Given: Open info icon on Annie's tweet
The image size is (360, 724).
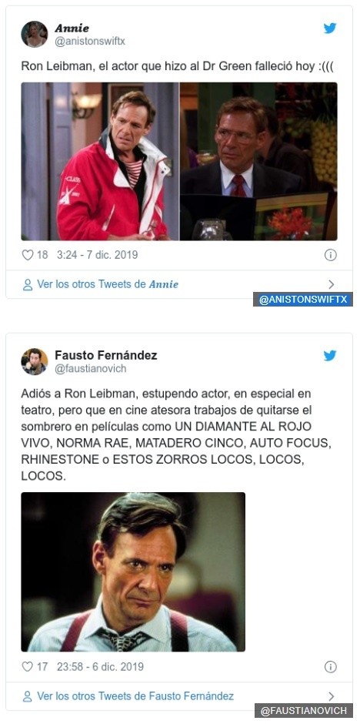Looking at the screenshot, I should [331, 255].
